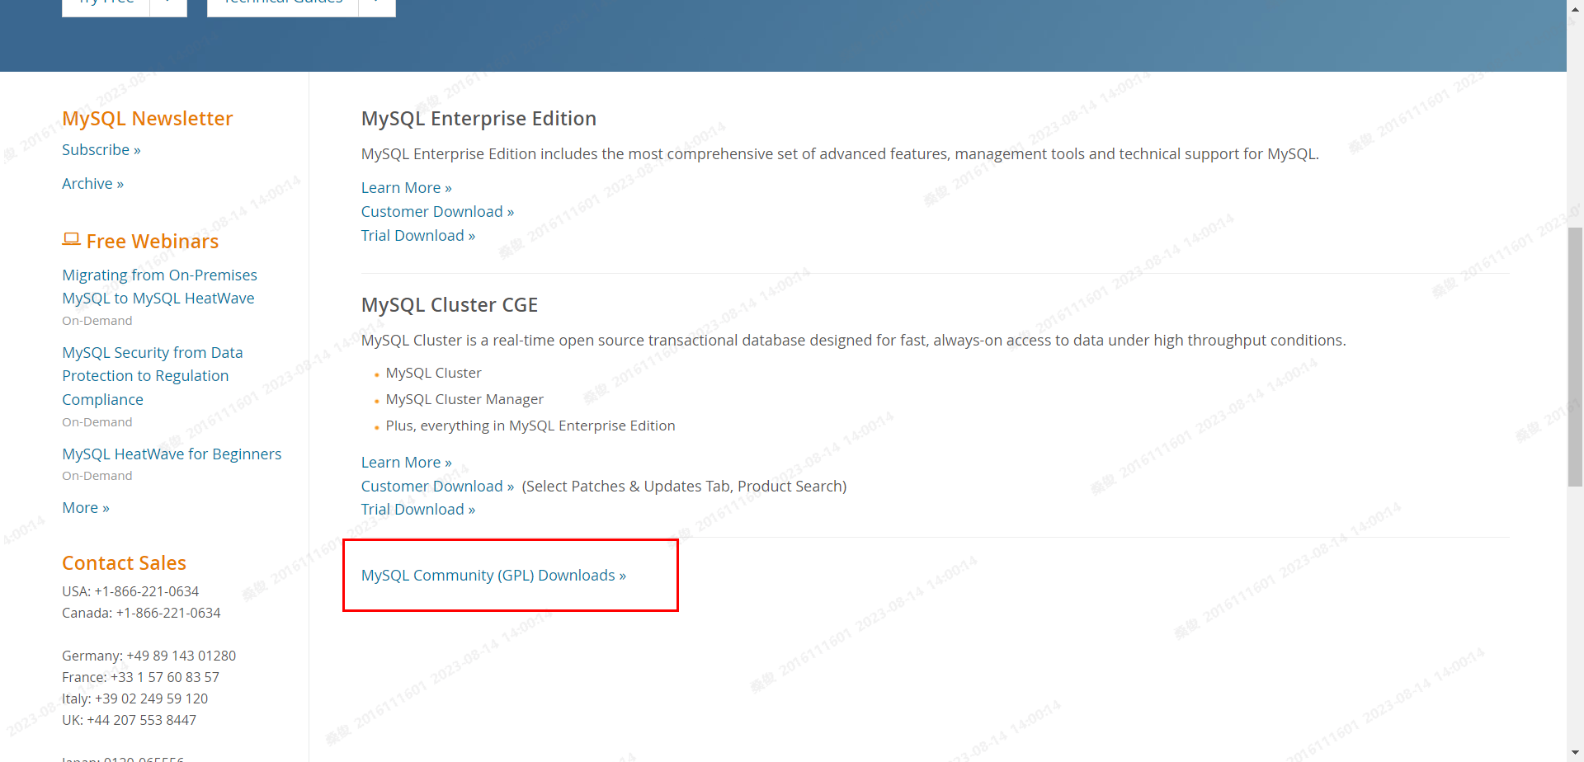Click the UK: +44 207 553 8447 line
This screenshot has height=762, width=1584.
129,720
